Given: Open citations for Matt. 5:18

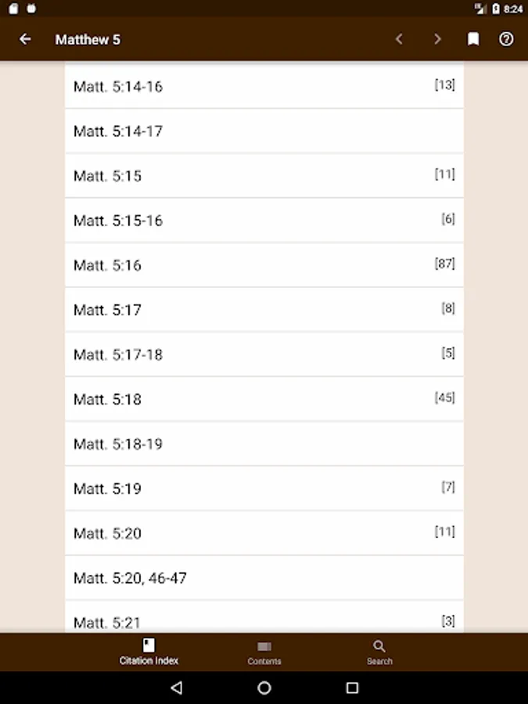Looking at the screenshot, I should (x=264, y=399).
